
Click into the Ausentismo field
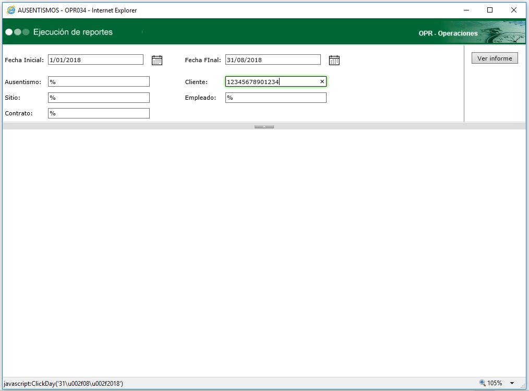[99, 82]
